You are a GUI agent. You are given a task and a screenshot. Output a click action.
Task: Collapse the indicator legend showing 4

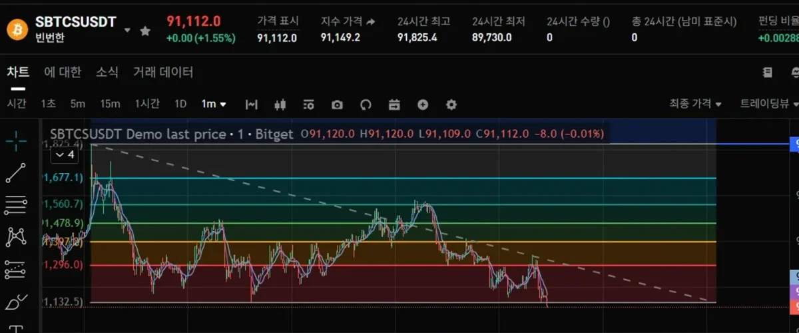[65, 155]
